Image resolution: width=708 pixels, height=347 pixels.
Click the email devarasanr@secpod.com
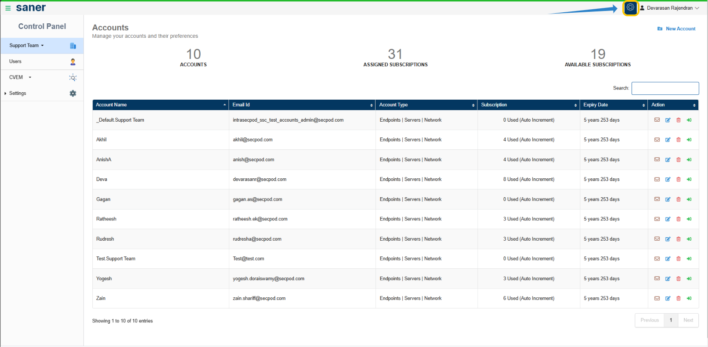[260, 180]
